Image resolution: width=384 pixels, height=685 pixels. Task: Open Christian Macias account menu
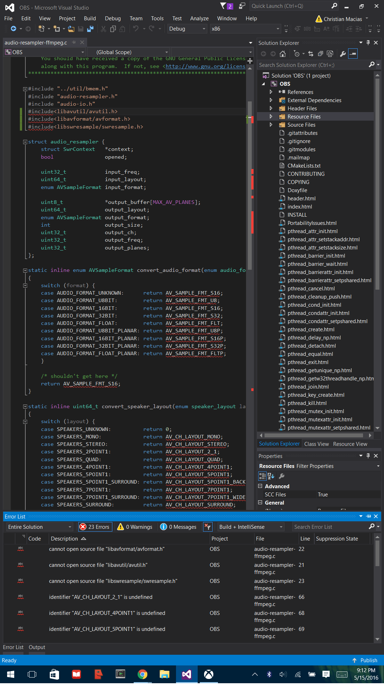click(x=343, y=19)
